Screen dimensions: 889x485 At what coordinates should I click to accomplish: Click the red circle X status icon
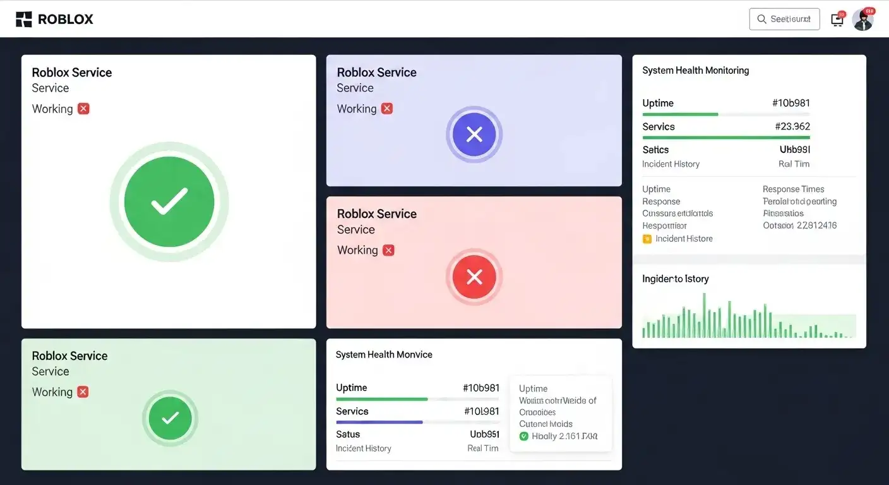point(474,277)
